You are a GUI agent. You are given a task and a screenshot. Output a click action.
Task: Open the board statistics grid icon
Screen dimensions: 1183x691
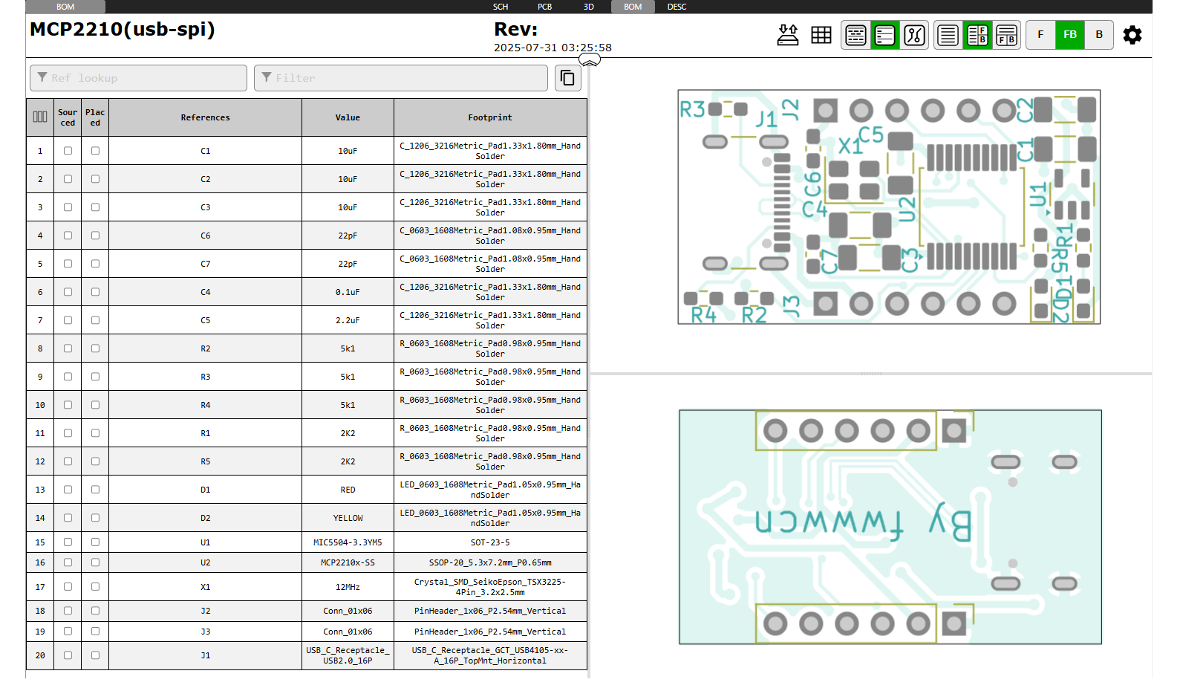[821, 35]
